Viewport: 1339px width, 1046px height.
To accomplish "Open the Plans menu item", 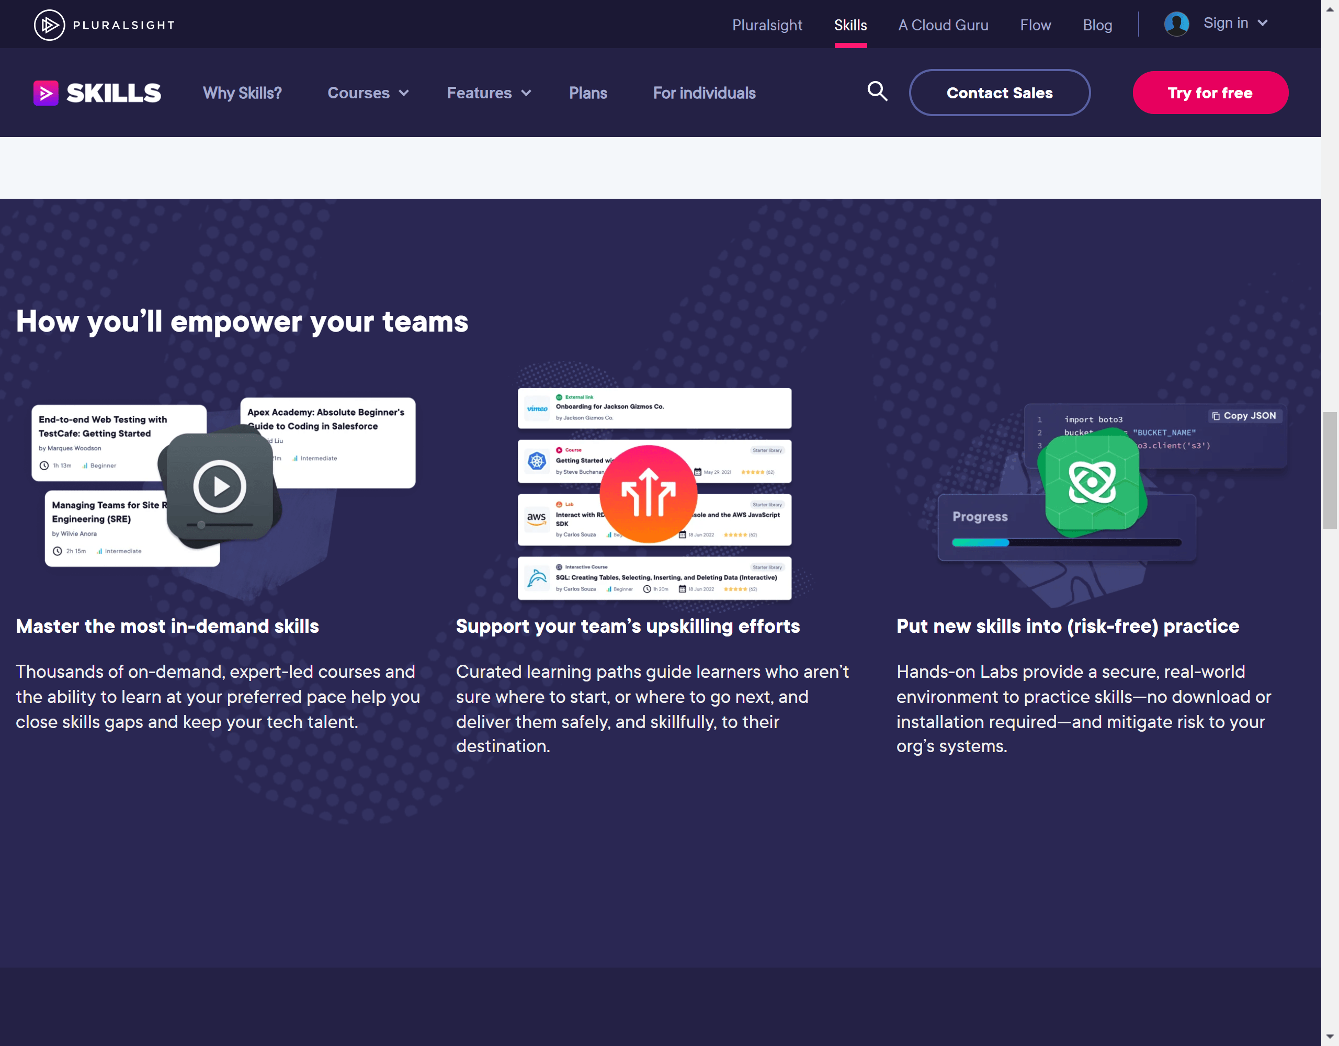I will pyautogui.click(x=587, y=93).
